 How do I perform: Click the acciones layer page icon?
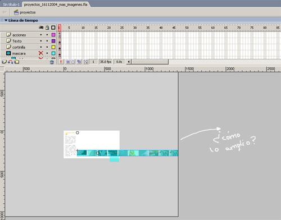pos(8,35)
